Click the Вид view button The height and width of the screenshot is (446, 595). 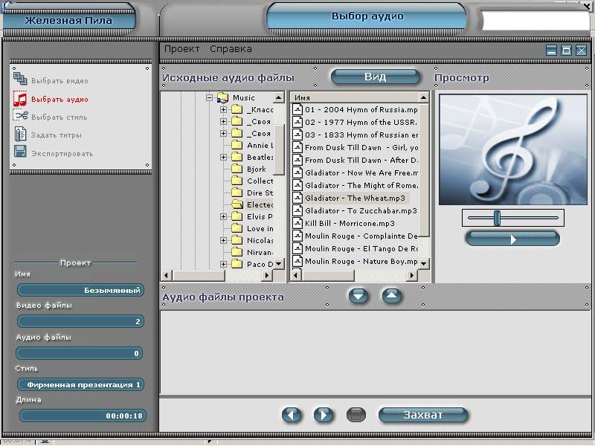[375, 77]
